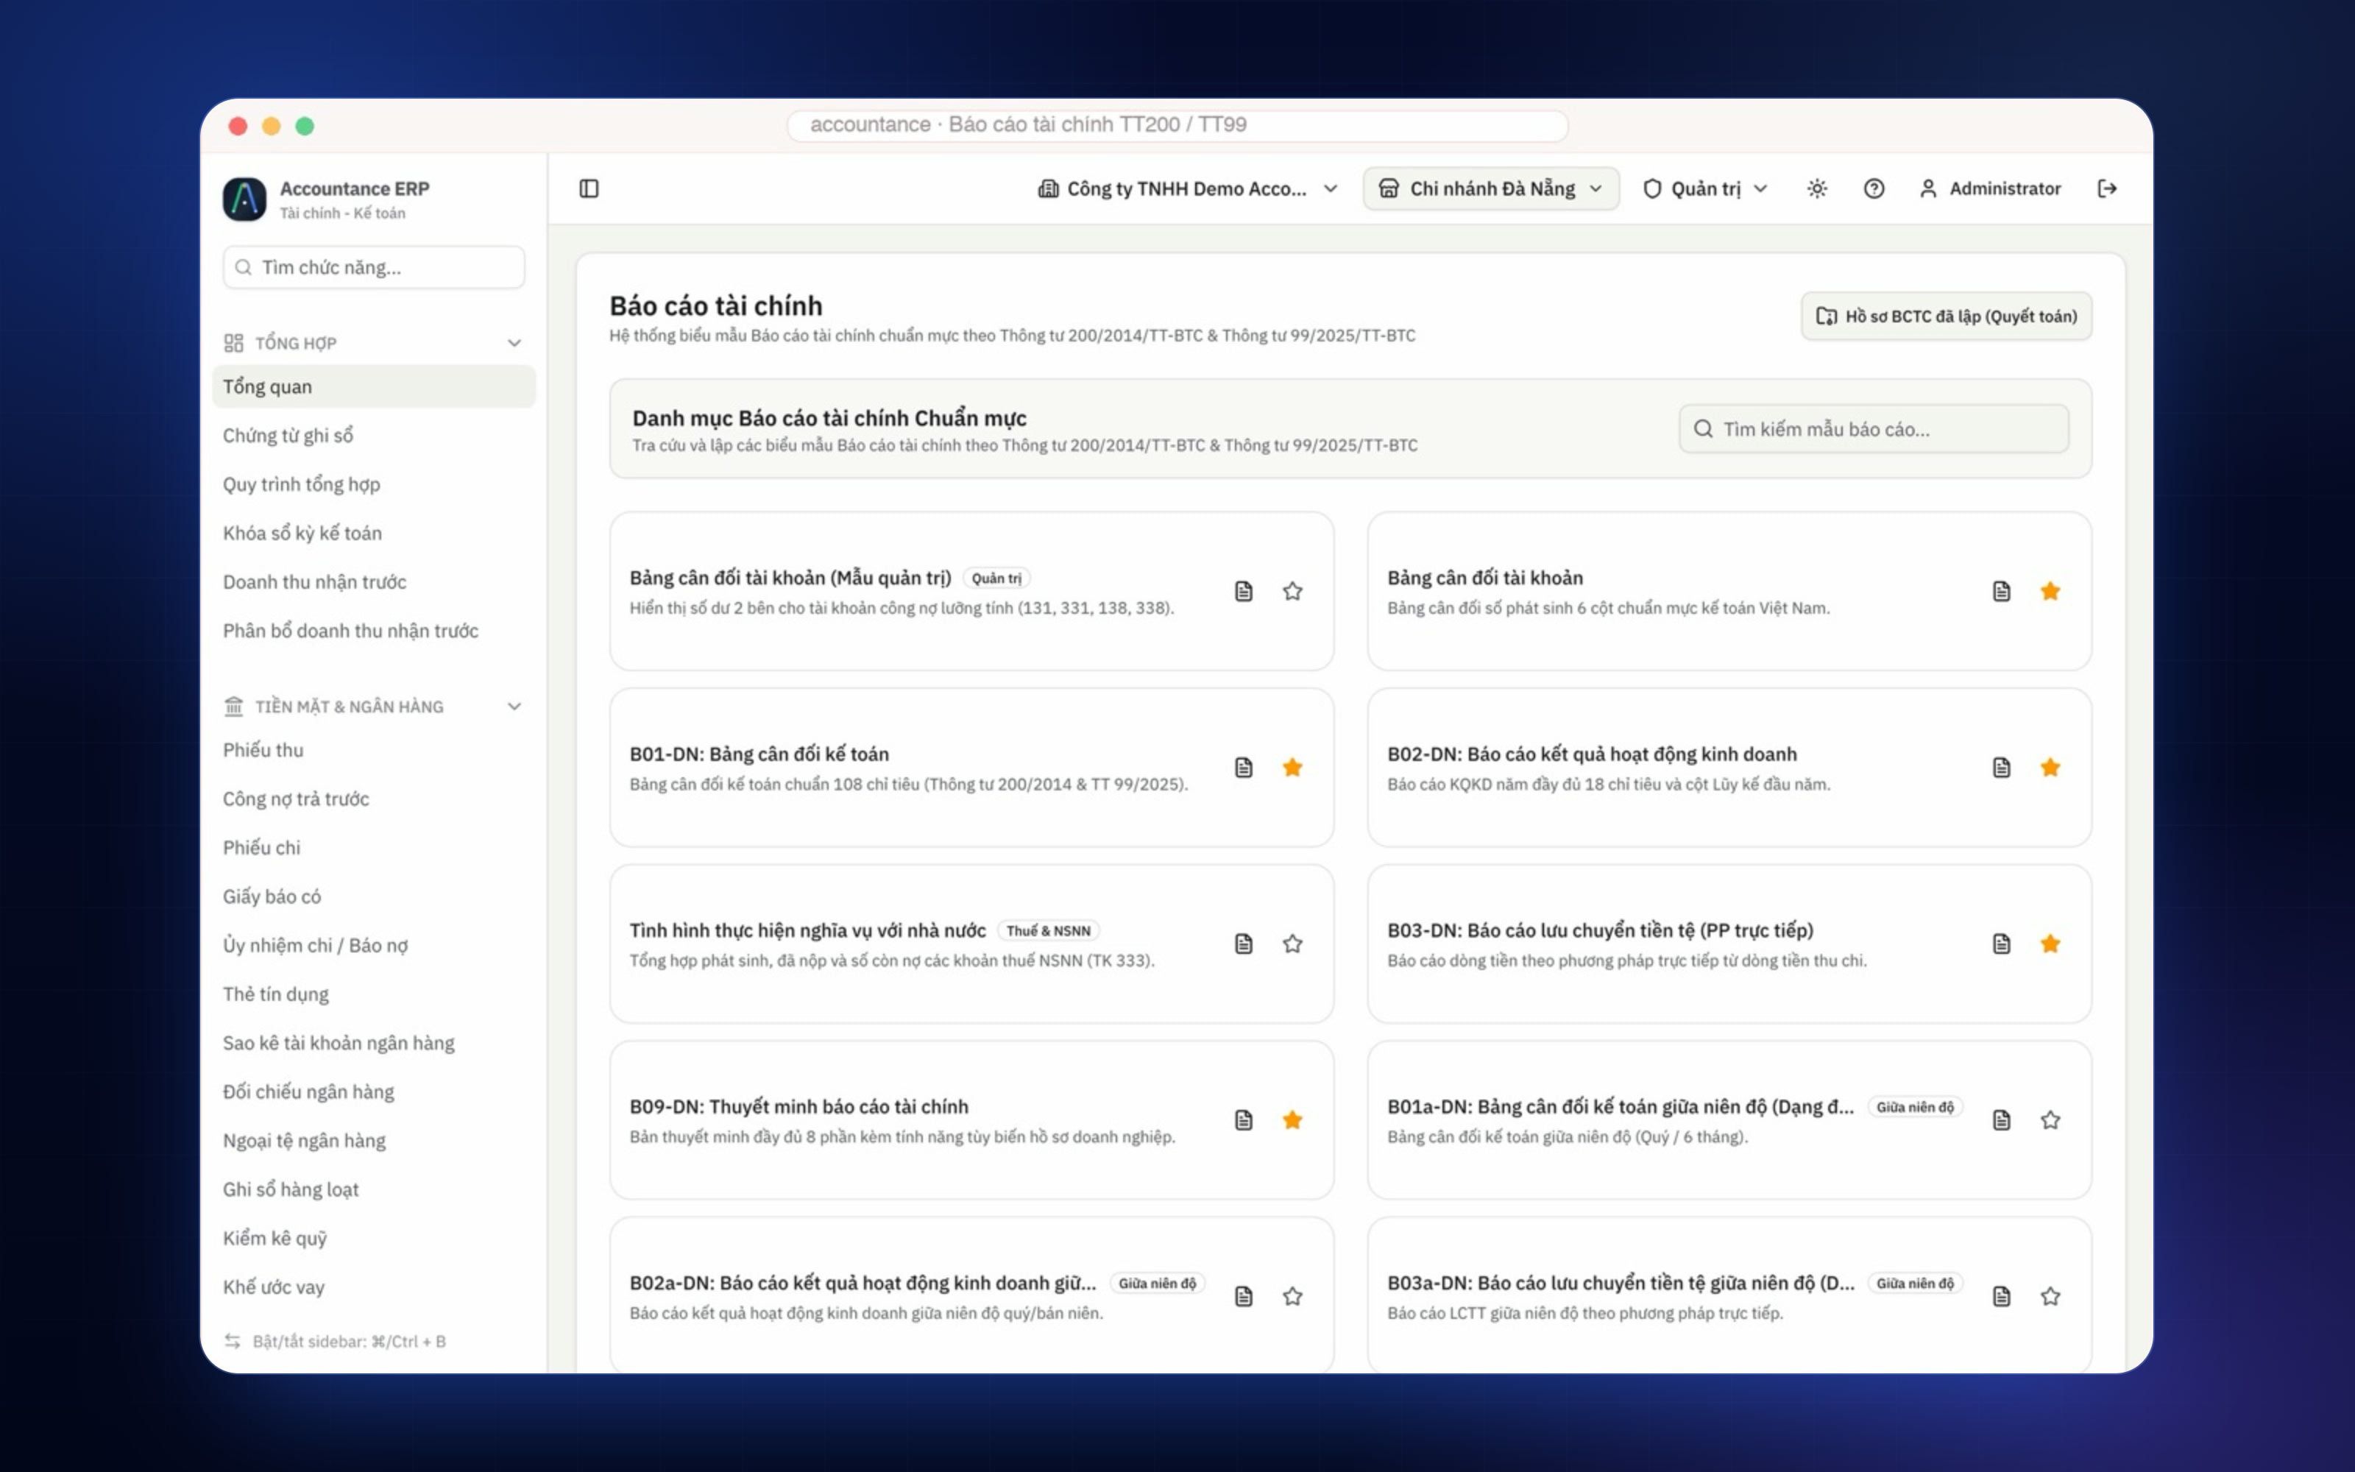Favorite Bảng cân đối tài khoản (Mẫu quản trị) star

[x=1292, y=591]
